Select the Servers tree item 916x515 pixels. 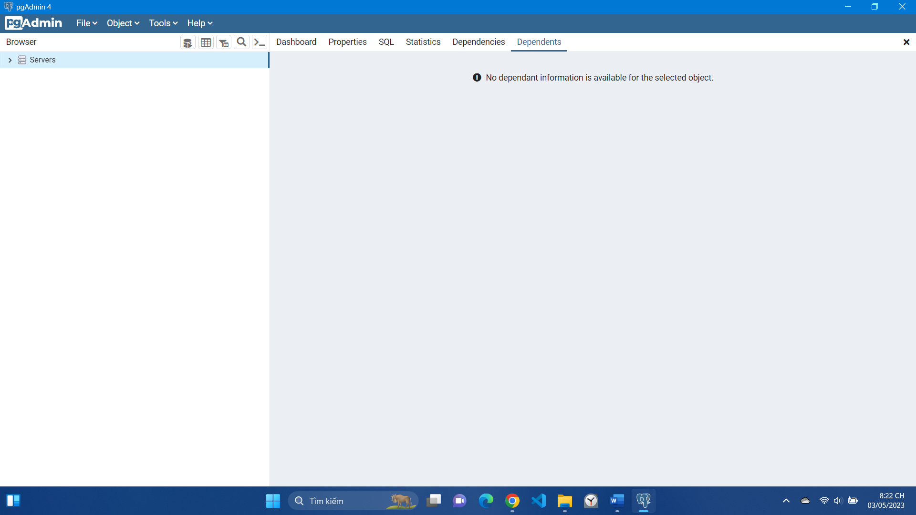(x=42, y=60)
